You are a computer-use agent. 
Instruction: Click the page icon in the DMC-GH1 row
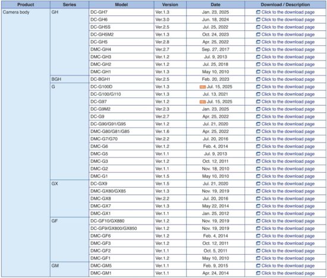click(258, 72)
